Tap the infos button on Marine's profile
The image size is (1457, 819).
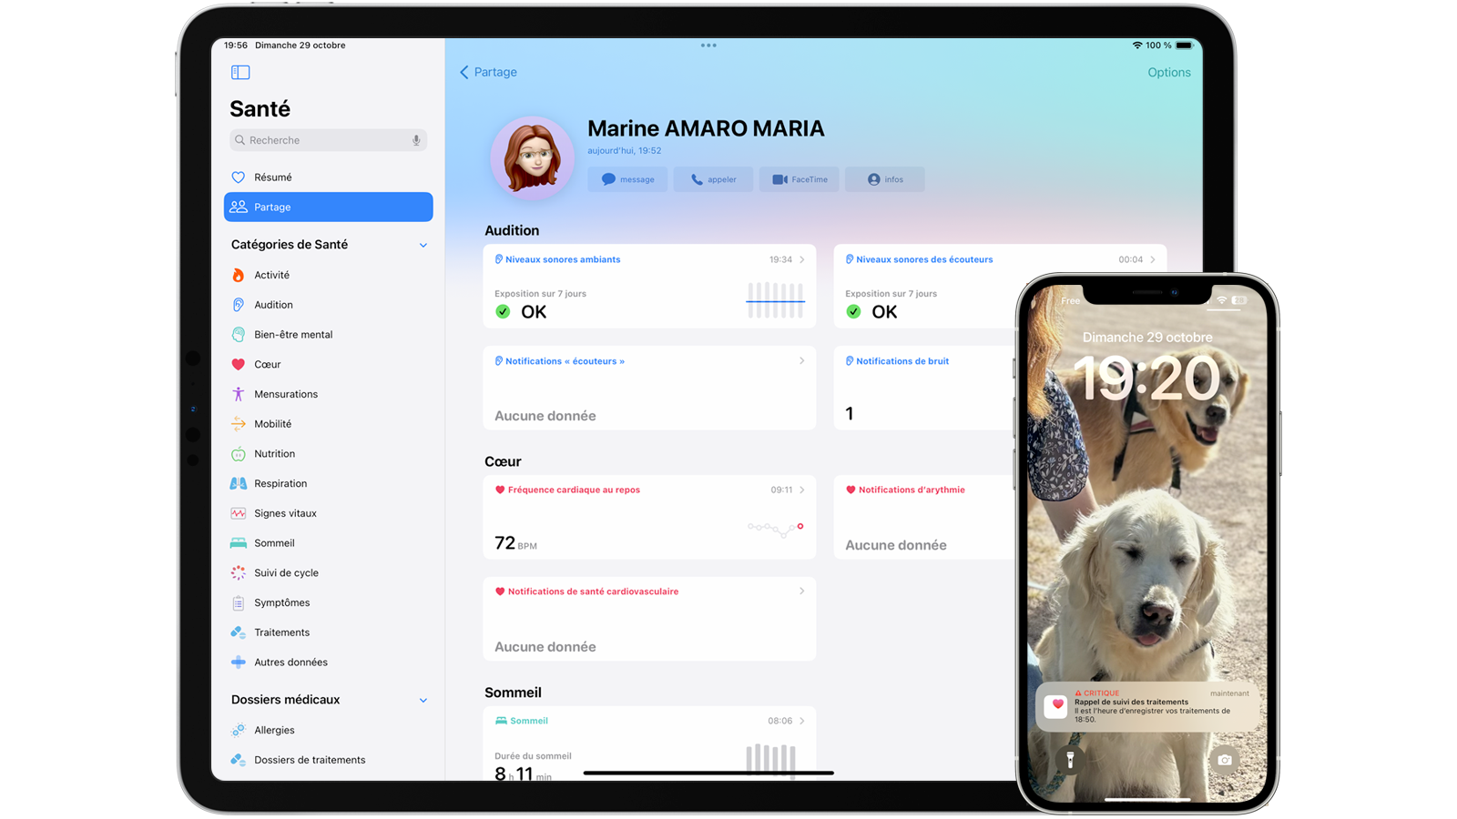[x=884, y=179]
